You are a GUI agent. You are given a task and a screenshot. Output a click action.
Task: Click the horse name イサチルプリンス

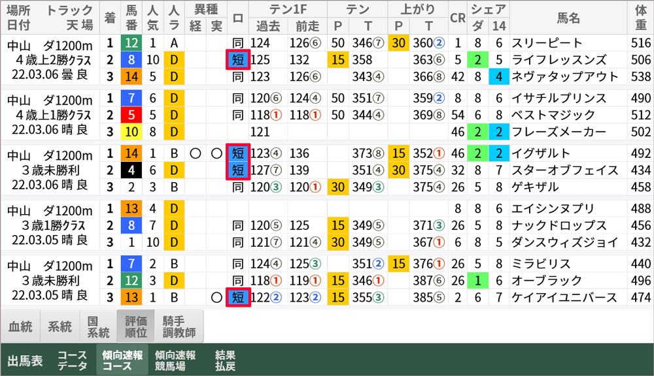point(559,99)
